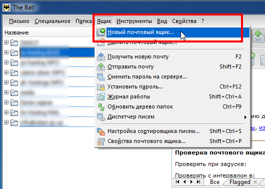Expand the third mailbox tree node
The width and height of the screenshot is (265, 189).
6,62
